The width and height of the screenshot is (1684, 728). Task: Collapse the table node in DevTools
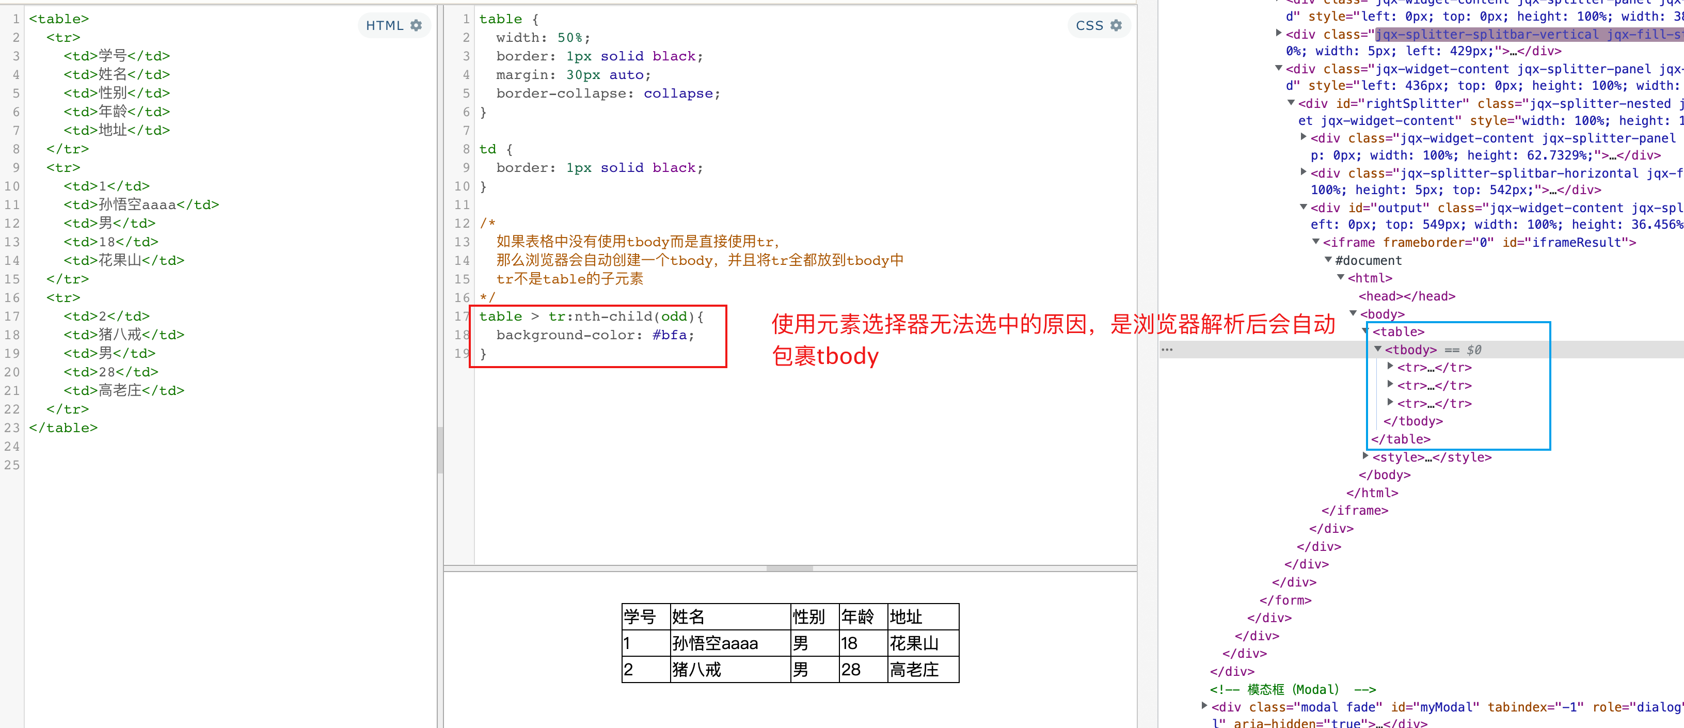pyautogui.click(x=1365, y=331)
